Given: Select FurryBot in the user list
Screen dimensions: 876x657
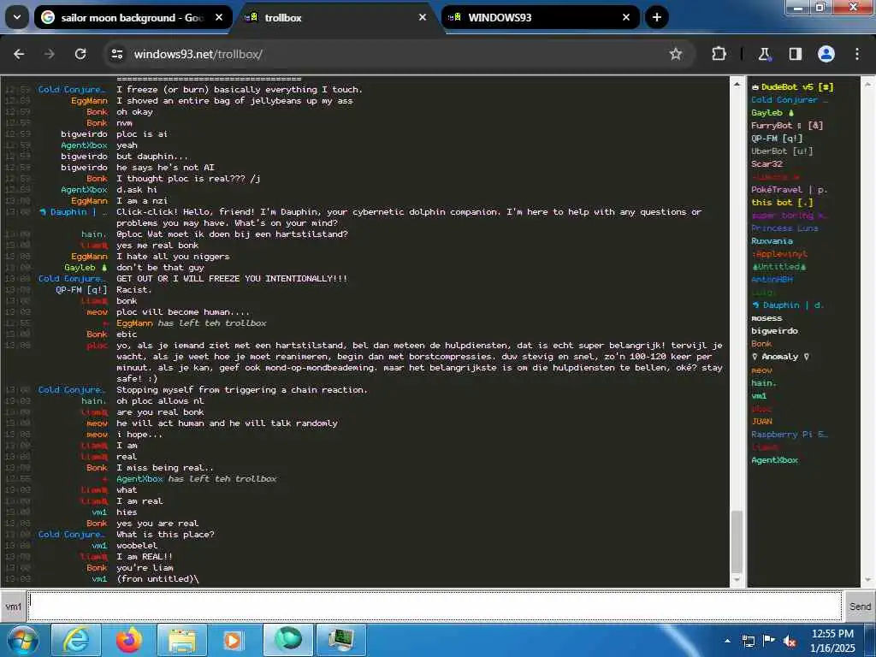Looking at the screenshot, I should (x=787, y=126).
